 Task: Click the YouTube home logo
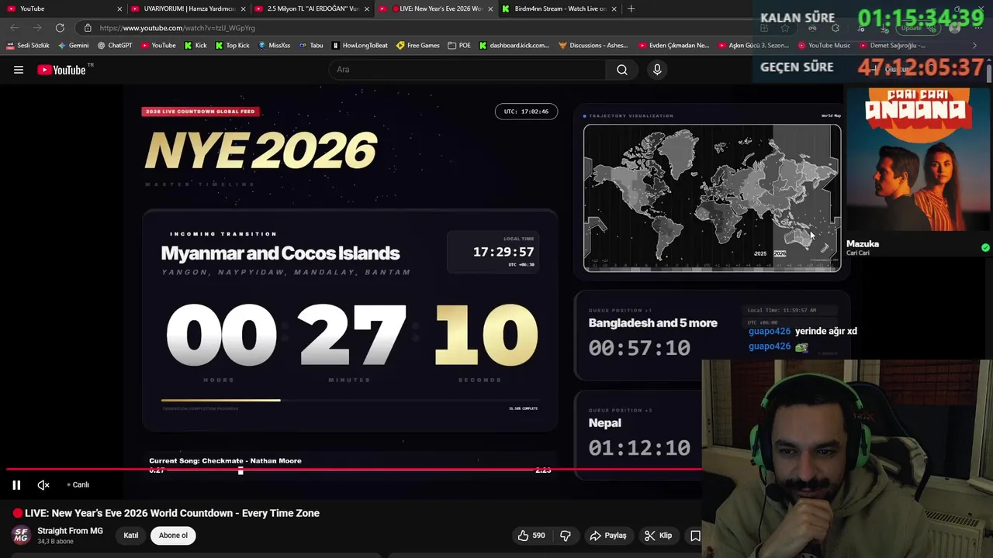coord(61,70)
